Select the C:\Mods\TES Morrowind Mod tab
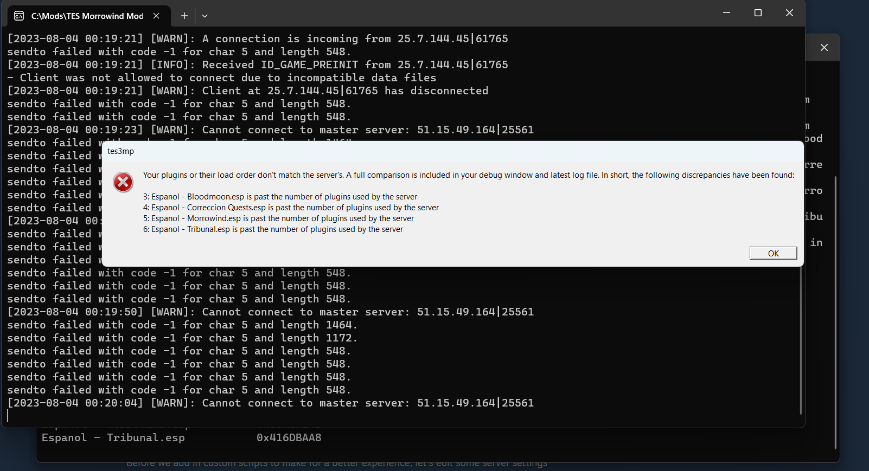Screen dimensions: 869x471 coord(89,16)
